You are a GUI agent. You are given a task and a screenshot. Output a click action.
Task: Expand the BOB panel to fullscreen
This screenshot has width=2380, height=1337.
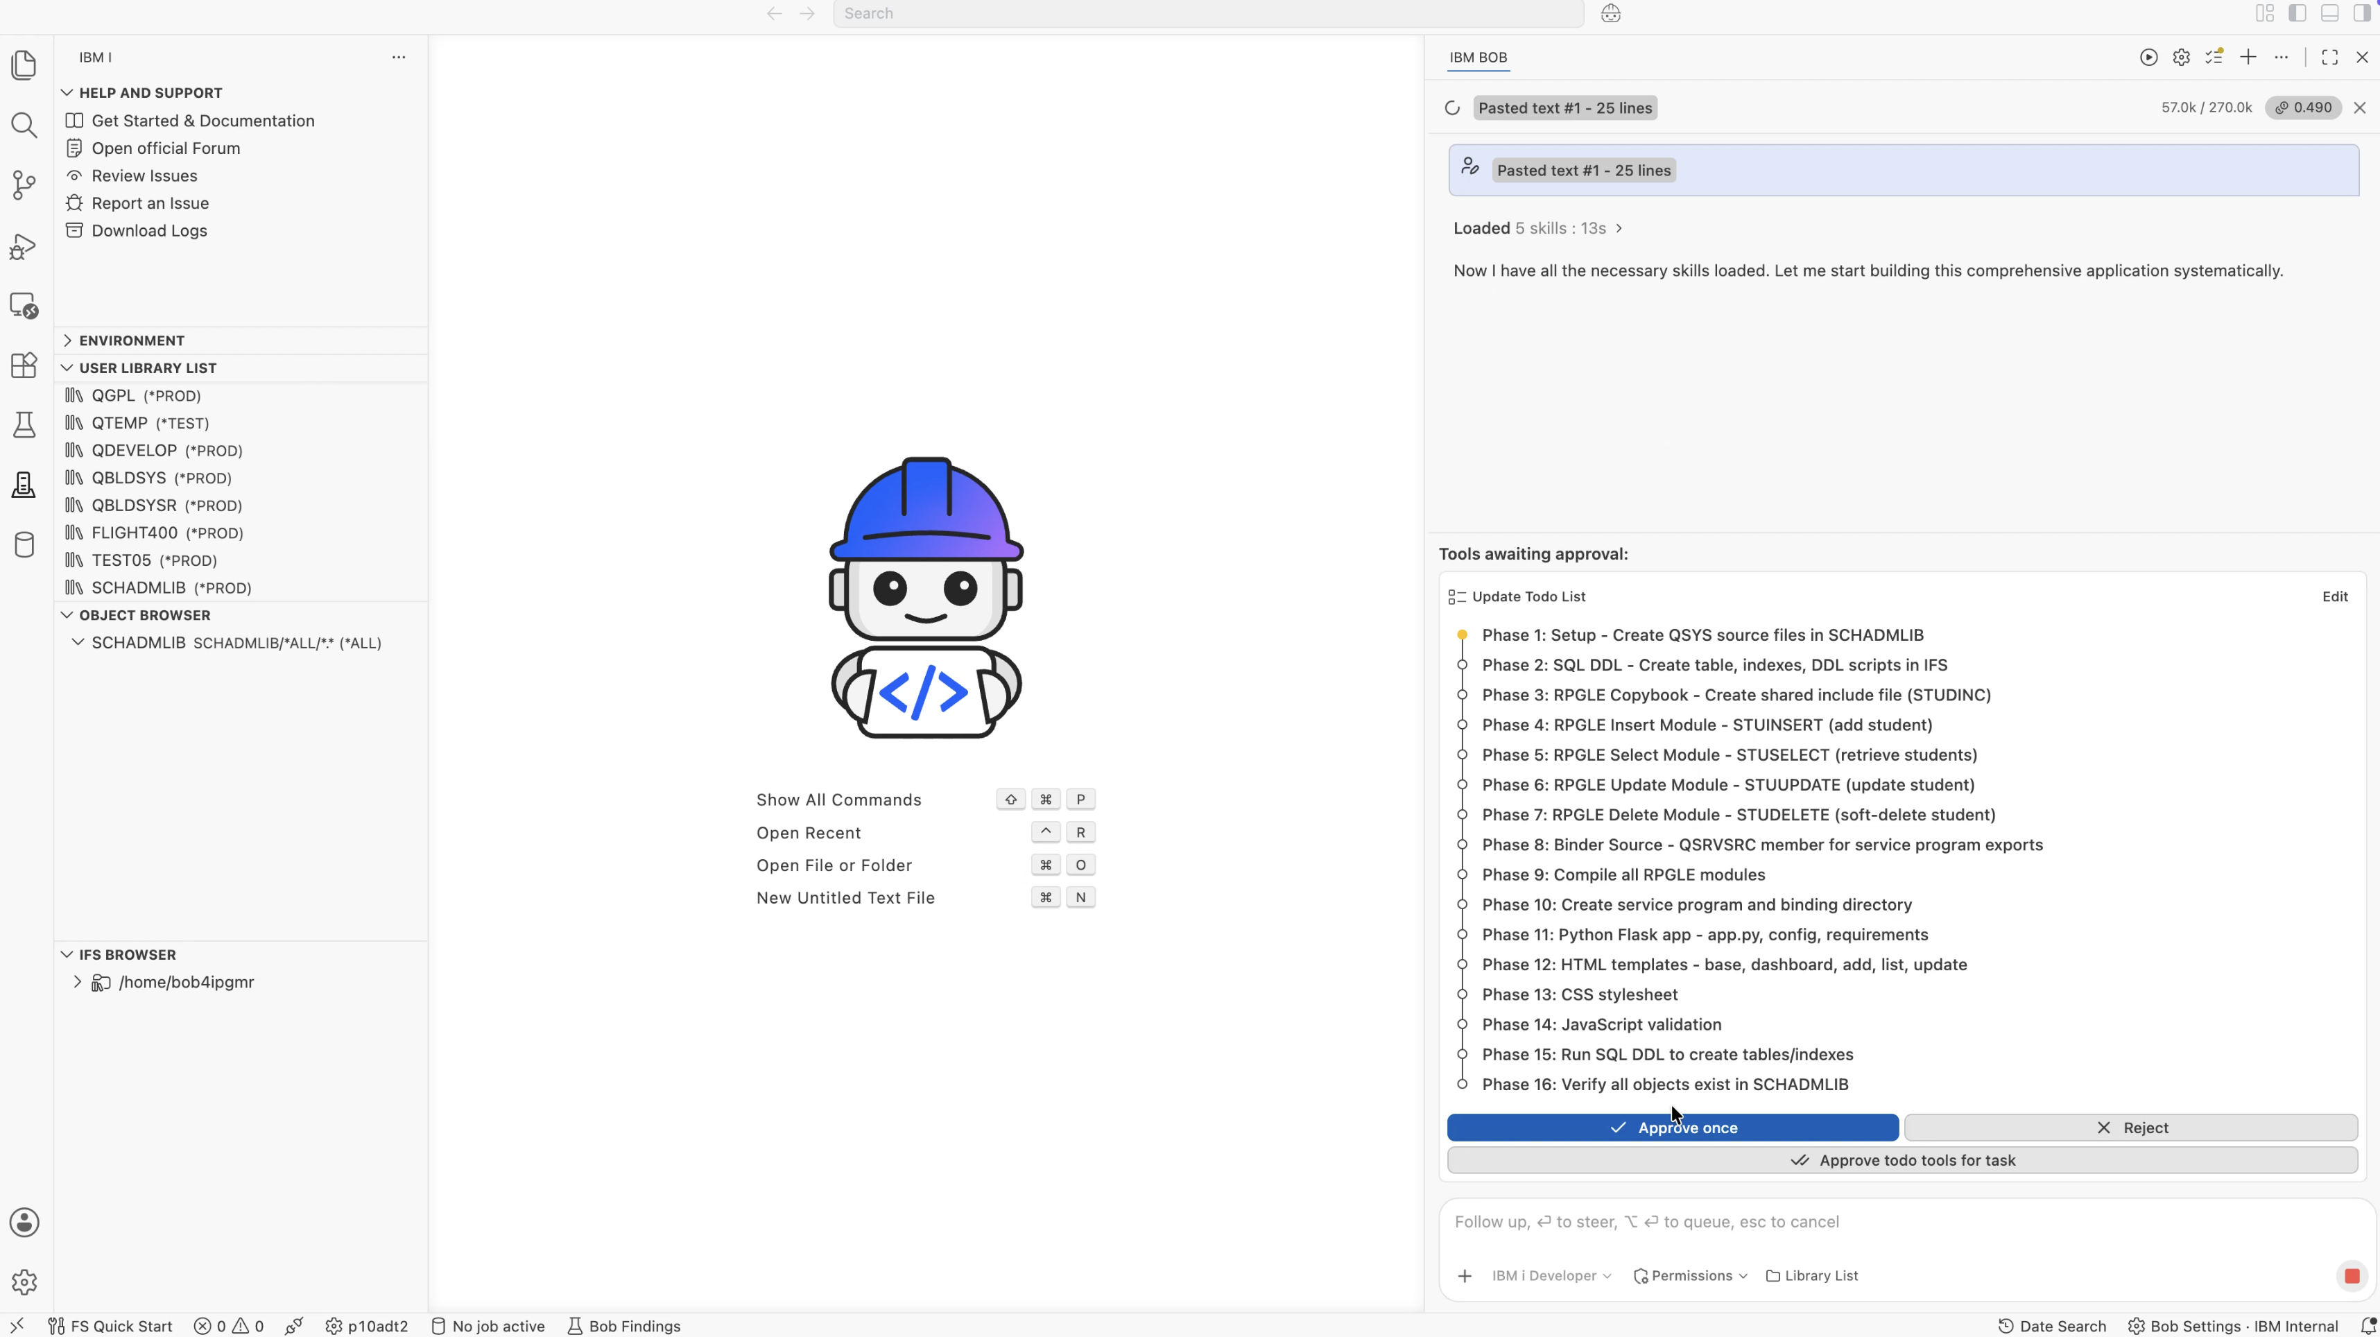point(2329,58)
